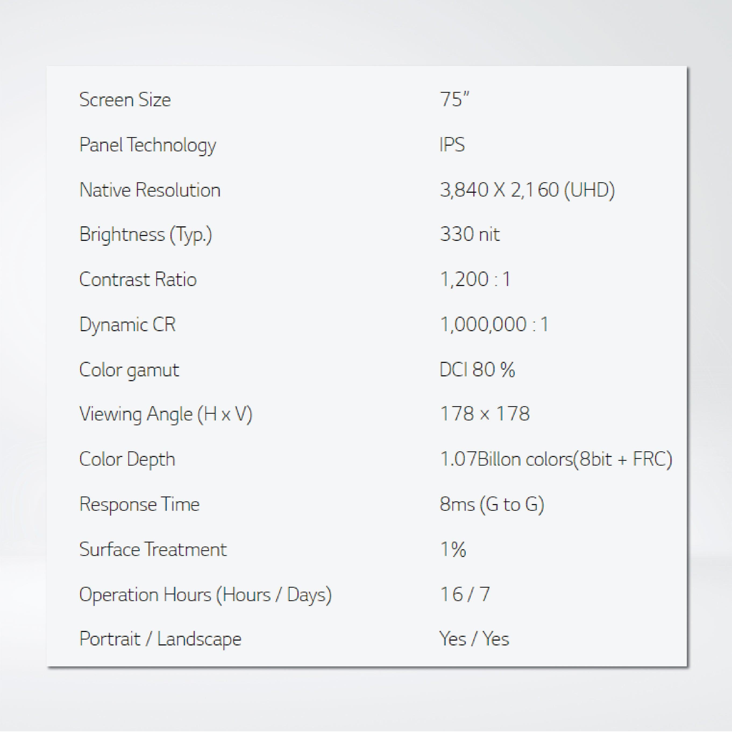The height and width of the screenshot is (732, 732).
Task: Click the Response Time label
Action: click(139, 504)
